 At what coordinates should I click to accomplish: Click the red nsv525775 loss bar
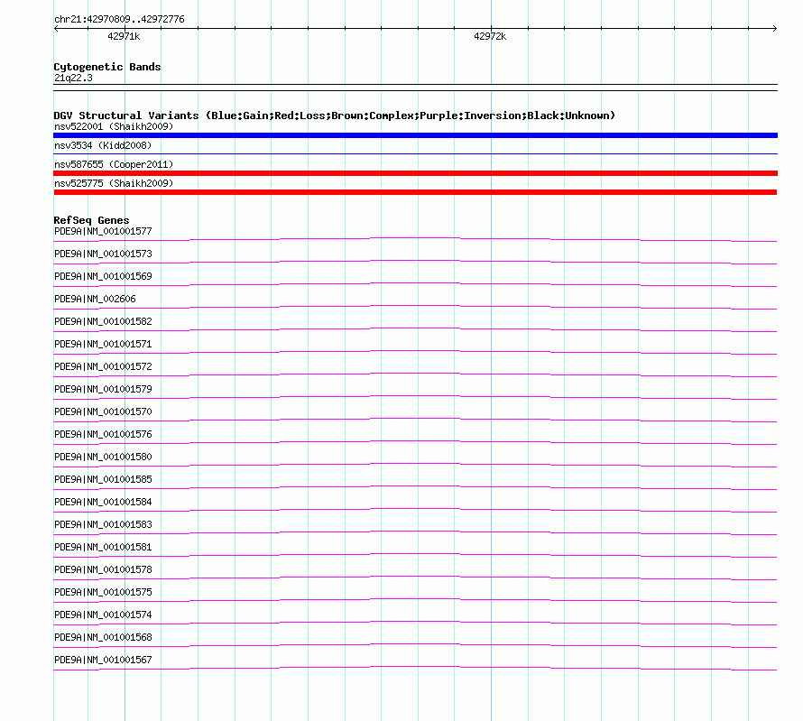[415, 192]
